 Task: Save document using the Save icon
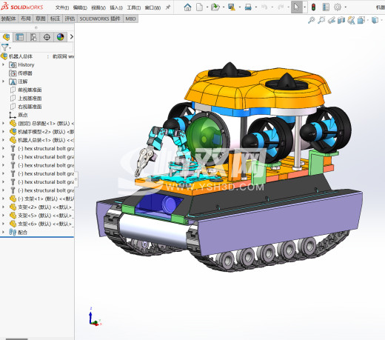pyautogui.click(x=232, y=7)
